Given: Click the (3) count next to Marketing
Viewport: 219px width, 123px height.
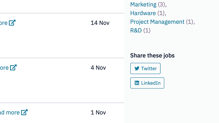Looking at the screenshot, I should pyautogui.click(x=162, y=4).
